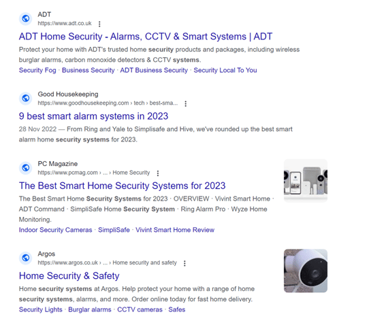Open the three-dot menu for ADT result
Image resolution: width=388 pixels, height=325 pixels.
(99, 24)
